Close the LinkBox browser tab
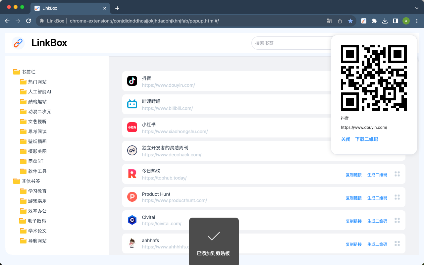 pos(105,8)
